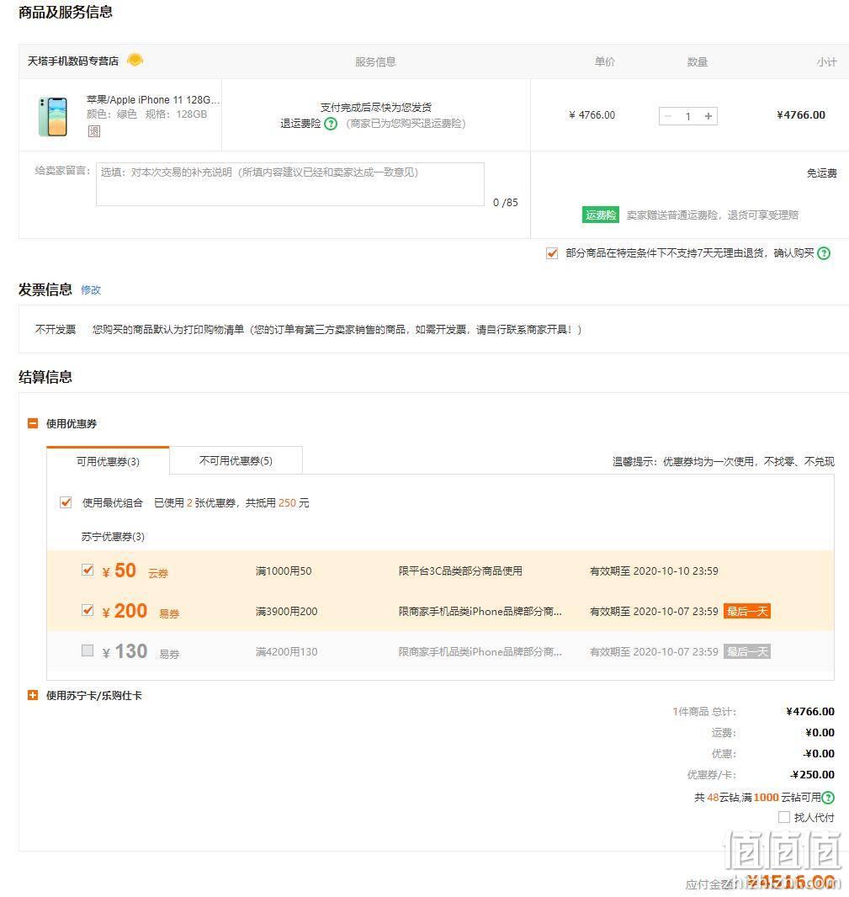Collapse the 使用优惠券 section
The height and width of the screenshot is (897, 849).
[x=33, y=423]
